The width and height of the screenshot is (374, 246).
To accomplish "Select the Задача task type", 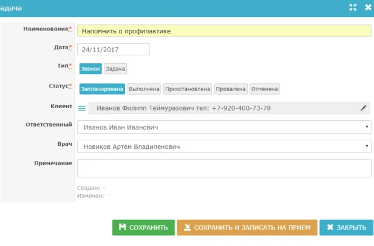I will pos(115,69).
